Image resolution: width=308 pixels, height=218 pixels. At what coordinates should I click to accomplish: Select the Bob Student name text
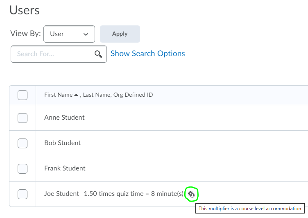click(x=63, y=143)
